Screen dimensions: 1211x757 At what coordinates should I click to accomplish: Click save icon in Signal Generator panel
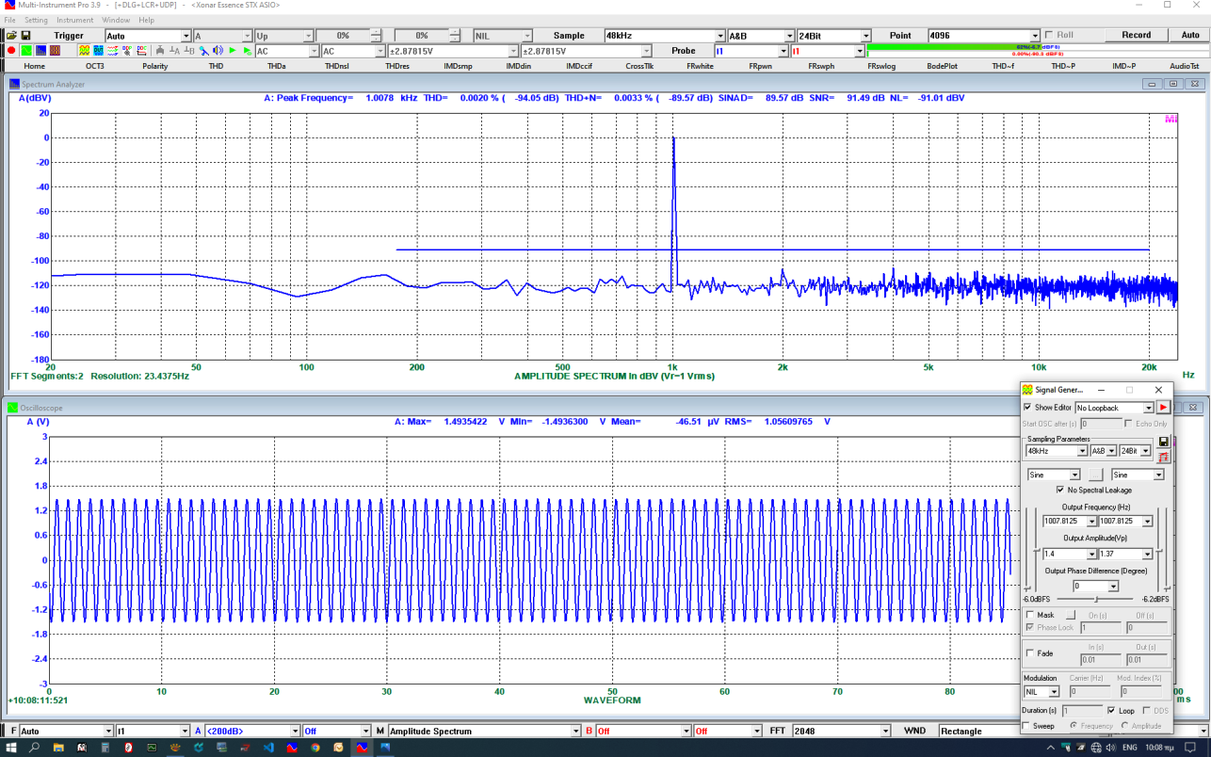pyautogui.click(x=1163, y=442)
